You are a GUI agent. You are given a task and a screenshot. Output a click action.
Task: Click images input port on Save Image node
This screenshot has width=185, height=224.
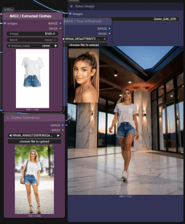[x=70, y=14]
